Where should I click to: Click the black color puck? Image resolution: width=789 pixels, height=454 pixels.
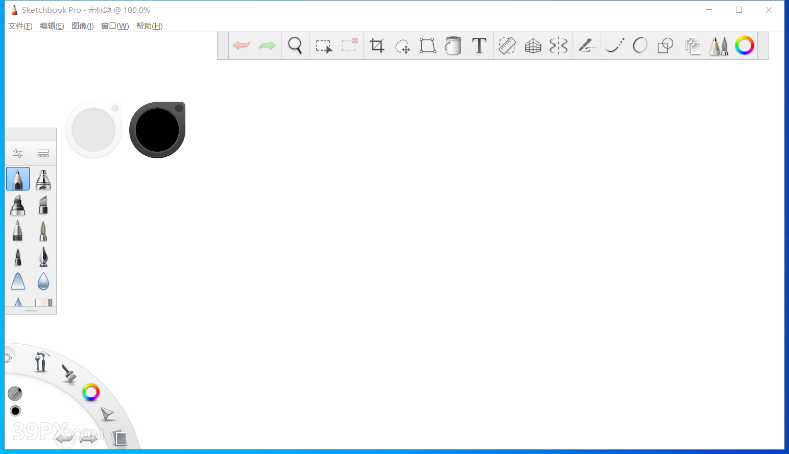pos(157,130)
